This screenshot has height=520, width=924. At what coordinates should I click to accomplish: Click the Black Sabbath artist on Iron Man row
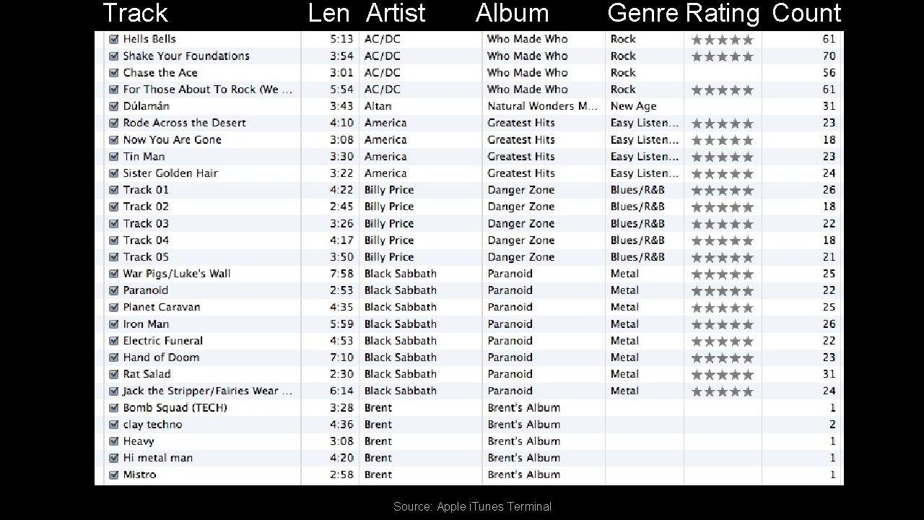[401, 324]
